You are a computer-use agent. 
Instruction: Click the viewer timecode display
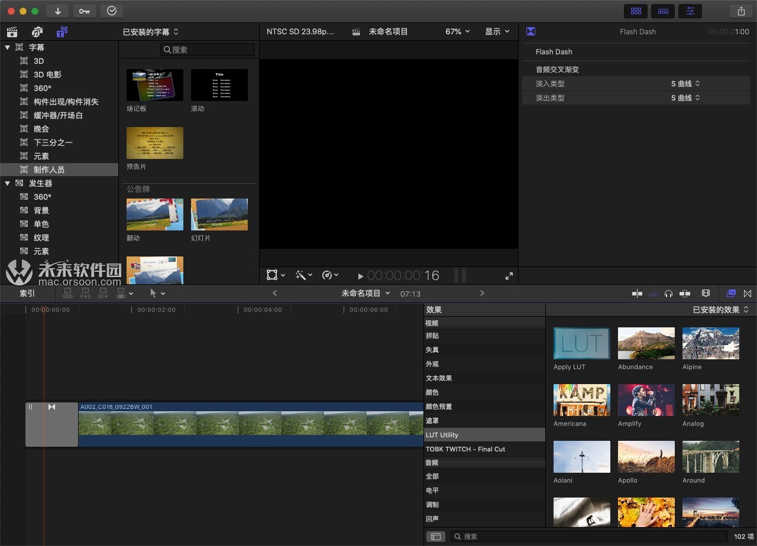pos(403,276)
